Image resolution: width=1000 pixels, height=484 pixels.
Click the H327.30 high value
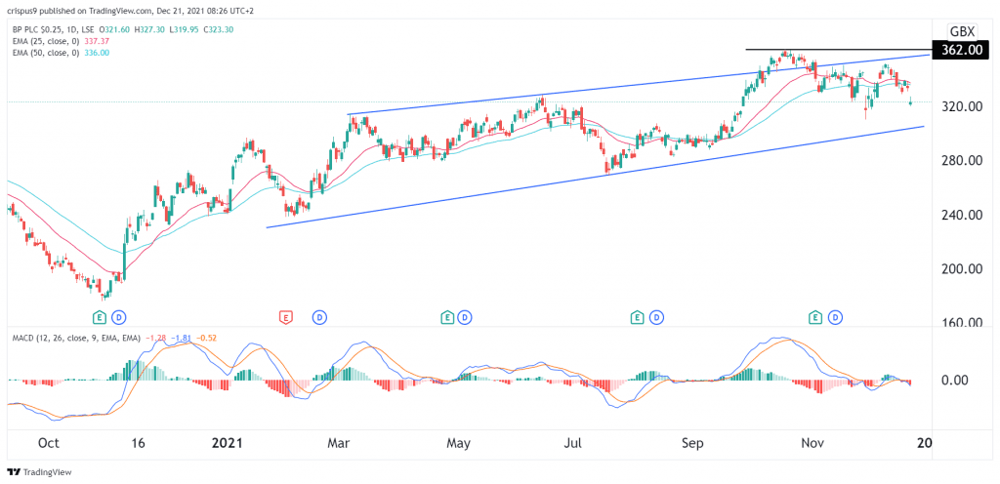148,30
